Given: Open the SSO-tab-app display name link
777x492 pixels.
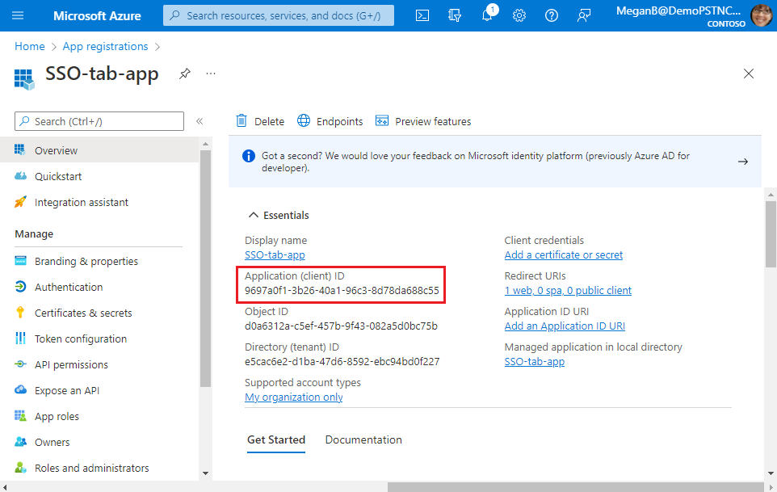Looking at the screenshot, I should pyautogui.click(x=275, y=255).
